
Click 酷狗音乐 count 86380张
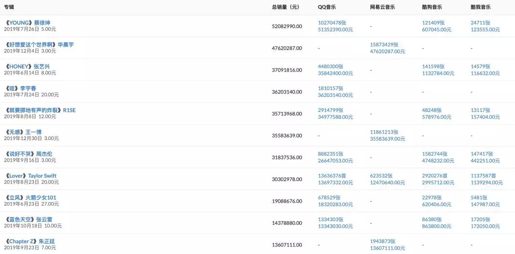[x=432, y=220]
